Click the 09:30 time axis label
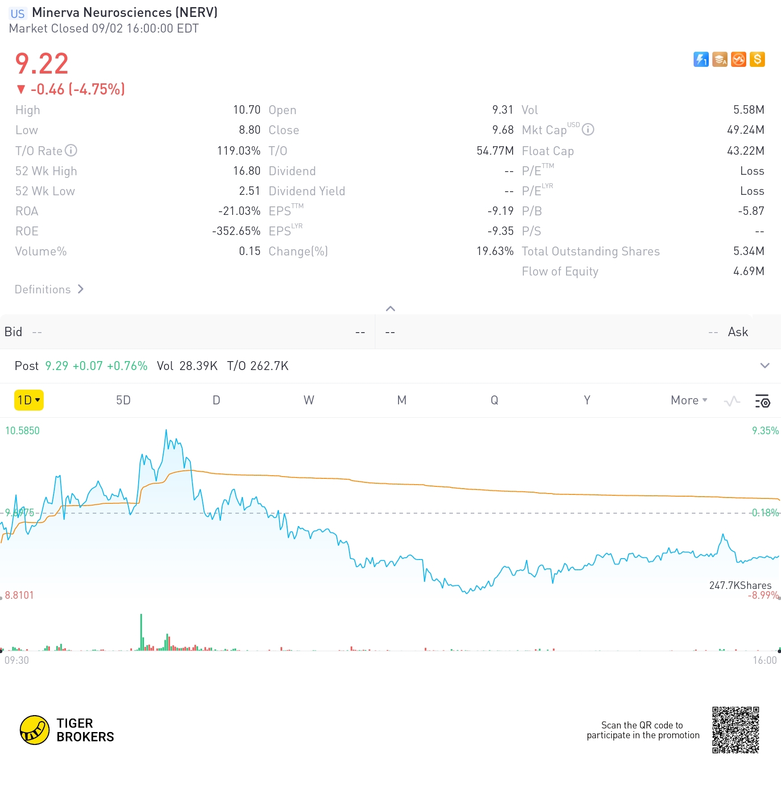The height and width of the screenshot is (790, 781). [17, 660]
